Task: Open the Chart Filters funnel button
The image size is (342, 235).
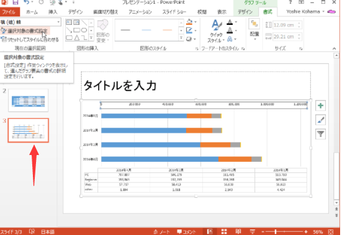Action: point(320,134)
